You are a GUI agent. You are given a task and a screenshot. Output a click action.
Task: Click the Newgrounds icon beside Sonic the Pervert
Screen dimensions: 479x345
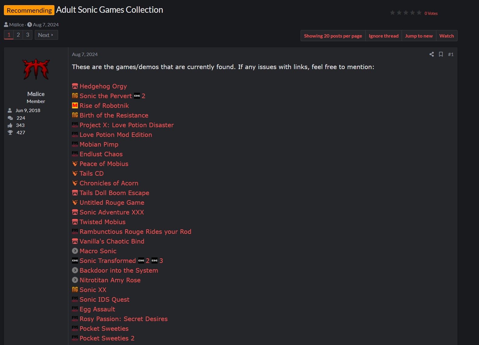(75, 96)
